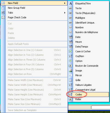Choose the Grille grid icon
The width and height of the screenshot is (110, 113).
pyautogui.click(x=70, y=80)
